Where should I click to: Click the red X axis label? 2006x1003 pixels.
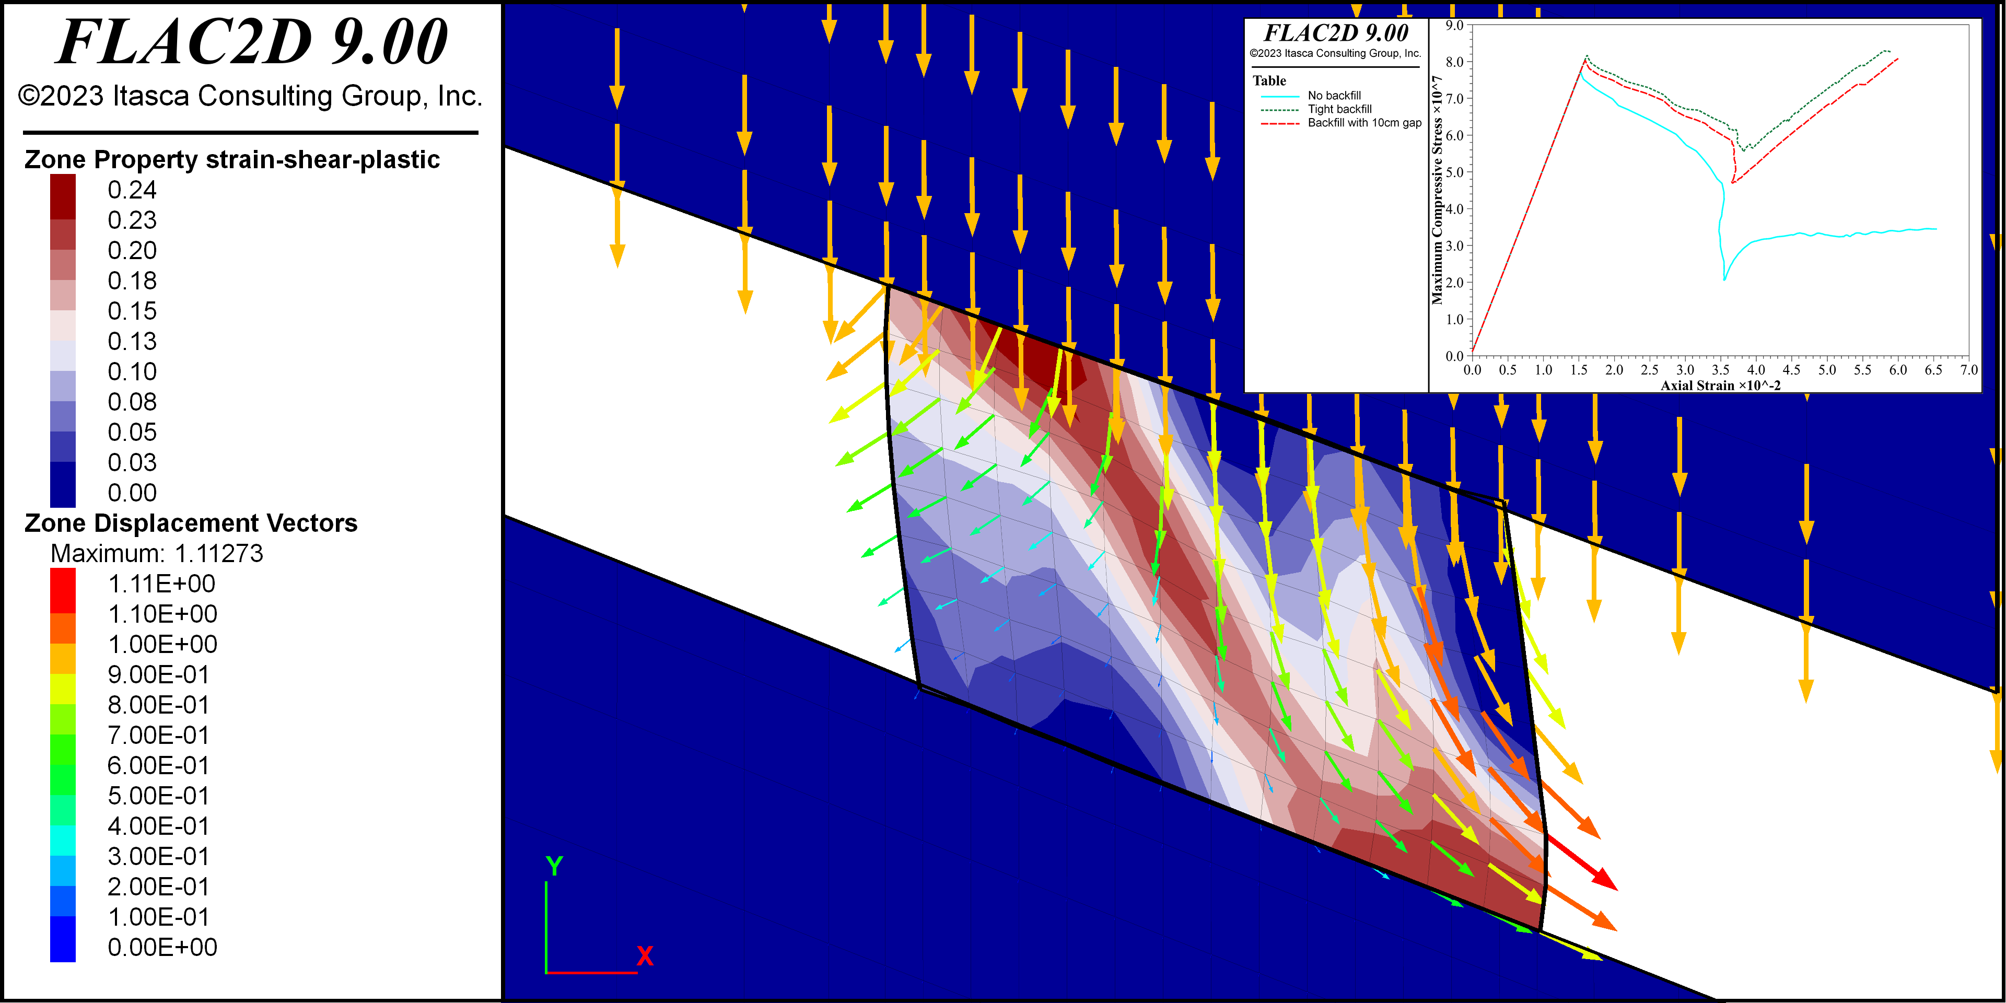coord(645,955)
